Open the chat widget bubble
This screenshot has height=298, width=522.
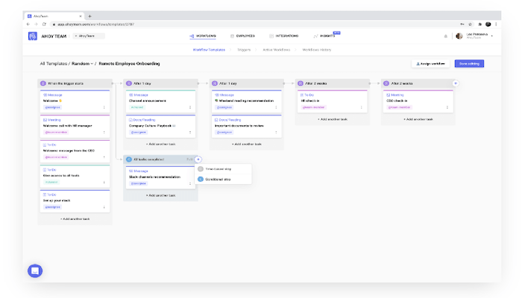click(35, 270)
